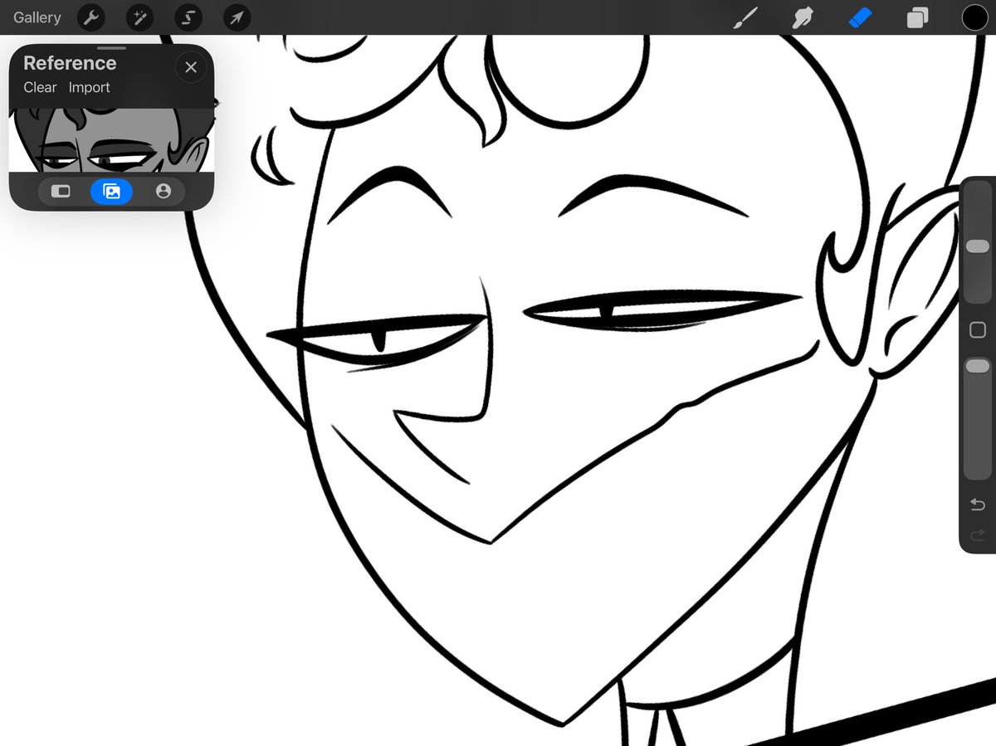This screenshot has width=996, height=746.
Task: Undo the last stroke
Action: 978,505
